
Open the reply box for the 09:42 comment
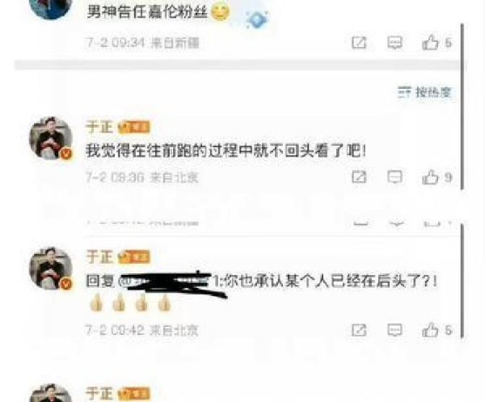pyautogui.click(x=395, y=330)
